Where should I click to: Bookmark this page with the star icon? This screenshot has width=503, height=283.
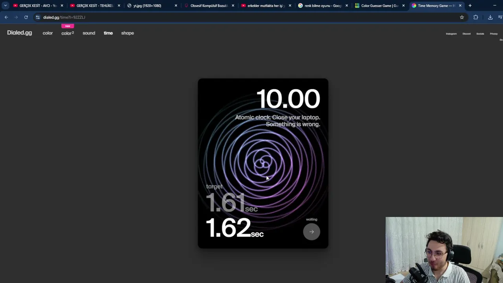[462, 17]
